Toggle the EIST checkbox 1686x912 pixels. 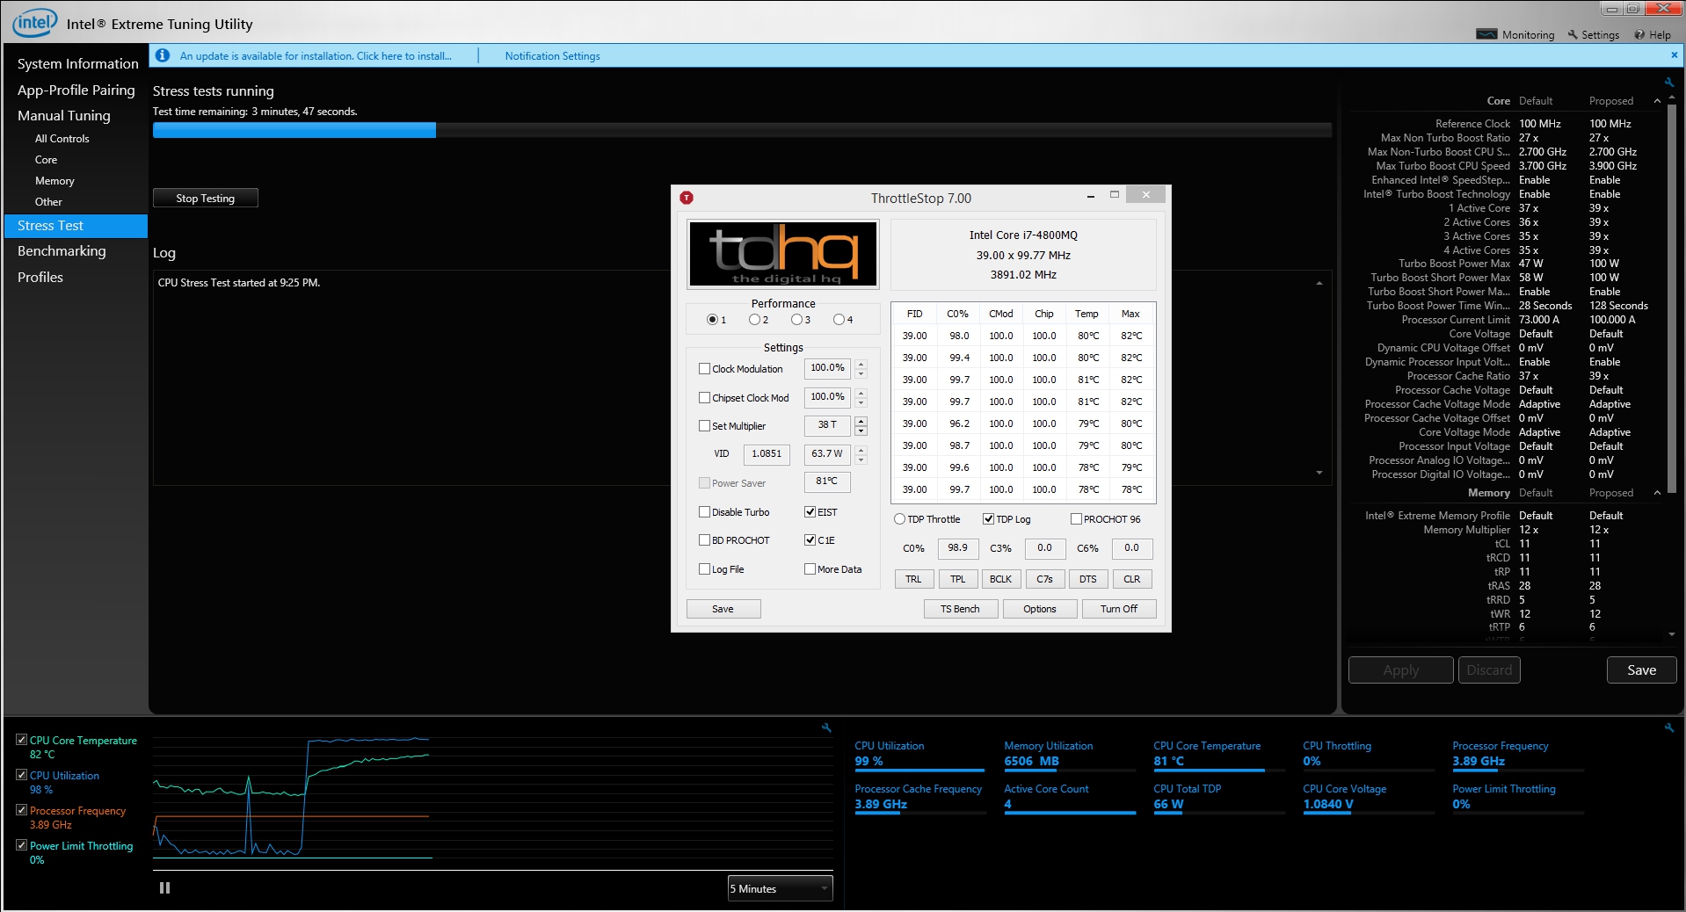click(810, 512)
